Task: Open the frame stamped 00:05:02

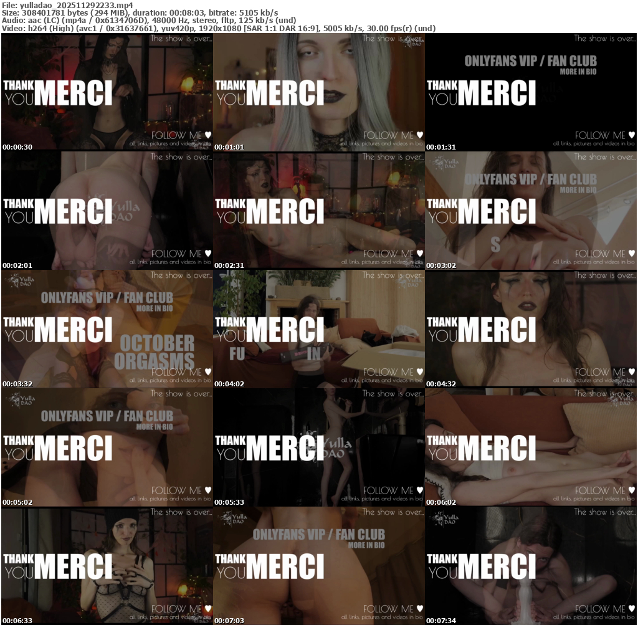Action: click(107, 447)
